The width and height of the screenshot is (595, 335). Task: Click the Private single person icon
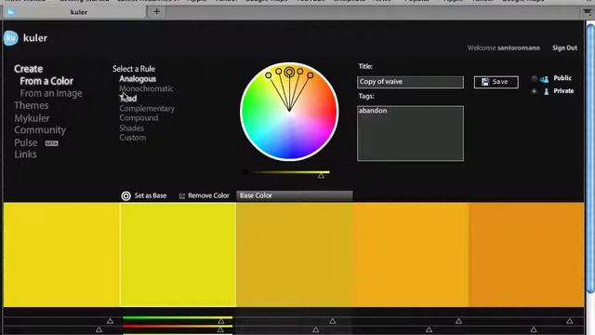tap(546, 91)
